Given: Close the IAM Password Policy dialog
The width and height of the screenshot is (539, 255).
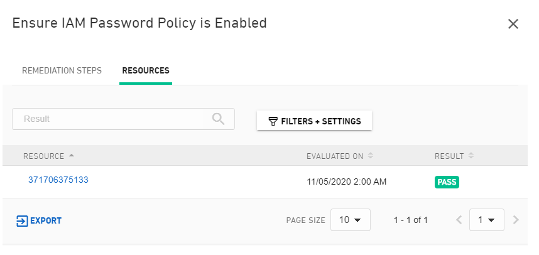Looking at the screenshot, I should click(x=513, y=24).
